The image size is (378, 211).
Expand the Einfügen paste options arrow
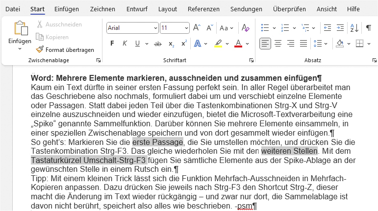20,49
